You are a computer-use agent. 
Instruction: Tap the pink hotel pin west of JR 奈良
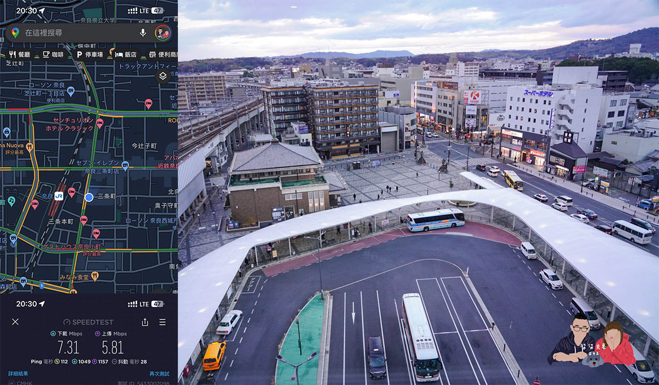[35, 204]
